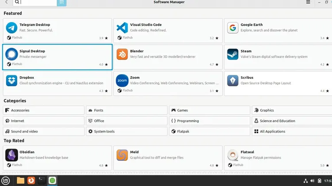
Task: Open the Internet category
Action: pos(44,121)
